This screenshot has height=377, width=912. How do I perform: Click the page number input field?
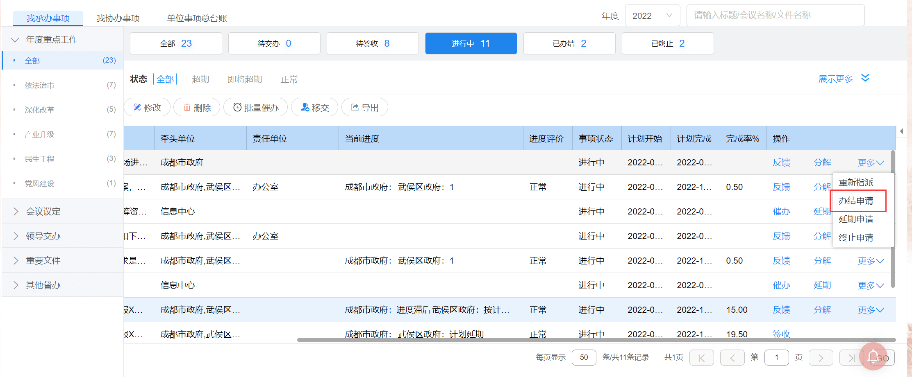coord(776,357)
